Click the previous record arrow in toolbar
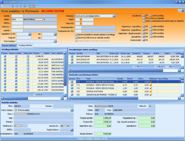The height and width of the screenshot is (141, 185). click(17, 6)
